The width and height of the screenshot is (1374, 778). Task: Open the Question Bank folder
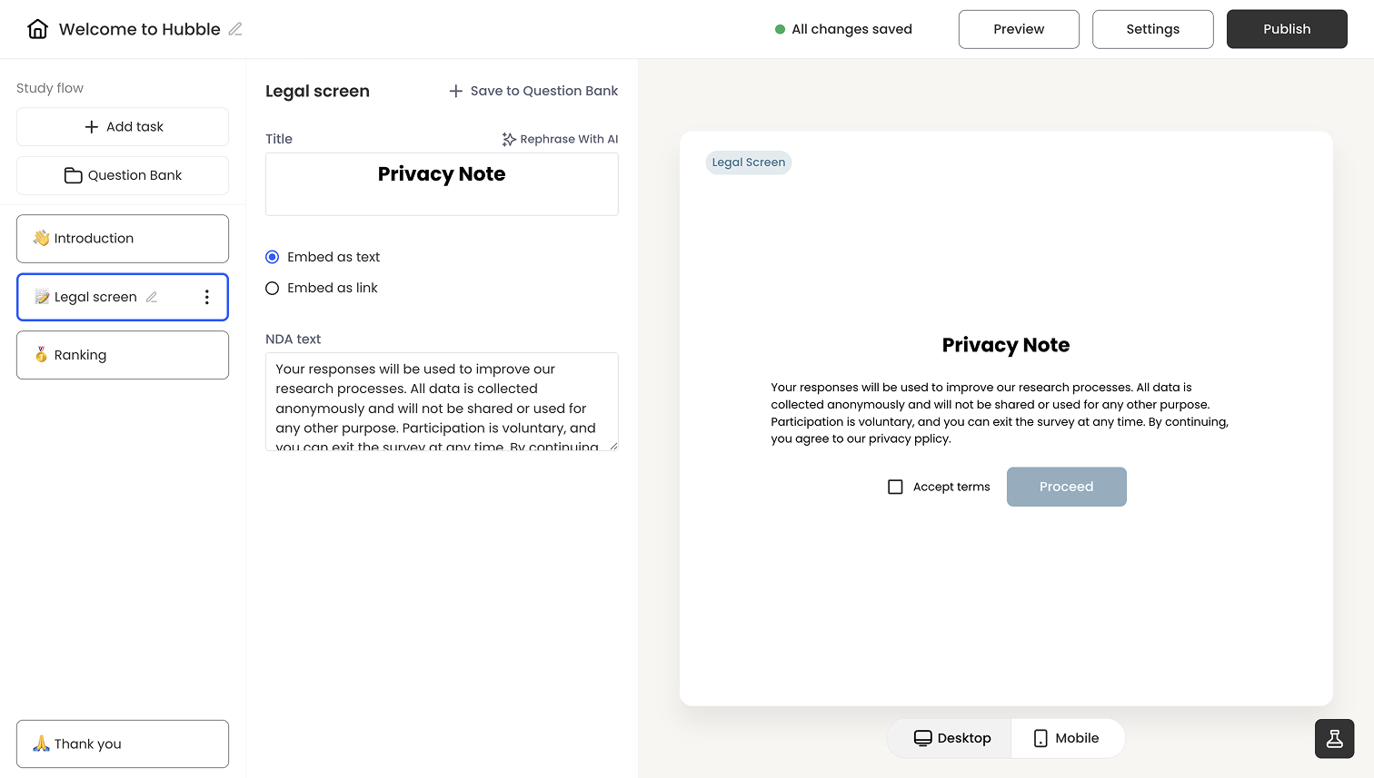[123, 175]
